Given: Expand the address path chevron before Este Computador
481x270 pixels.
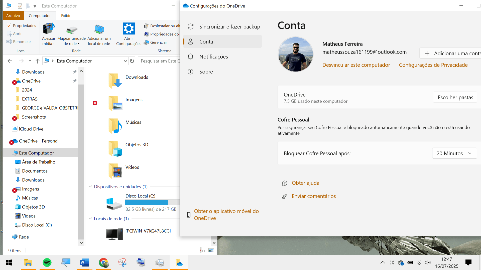Looking at the screenshot, I should pos(53,61).
